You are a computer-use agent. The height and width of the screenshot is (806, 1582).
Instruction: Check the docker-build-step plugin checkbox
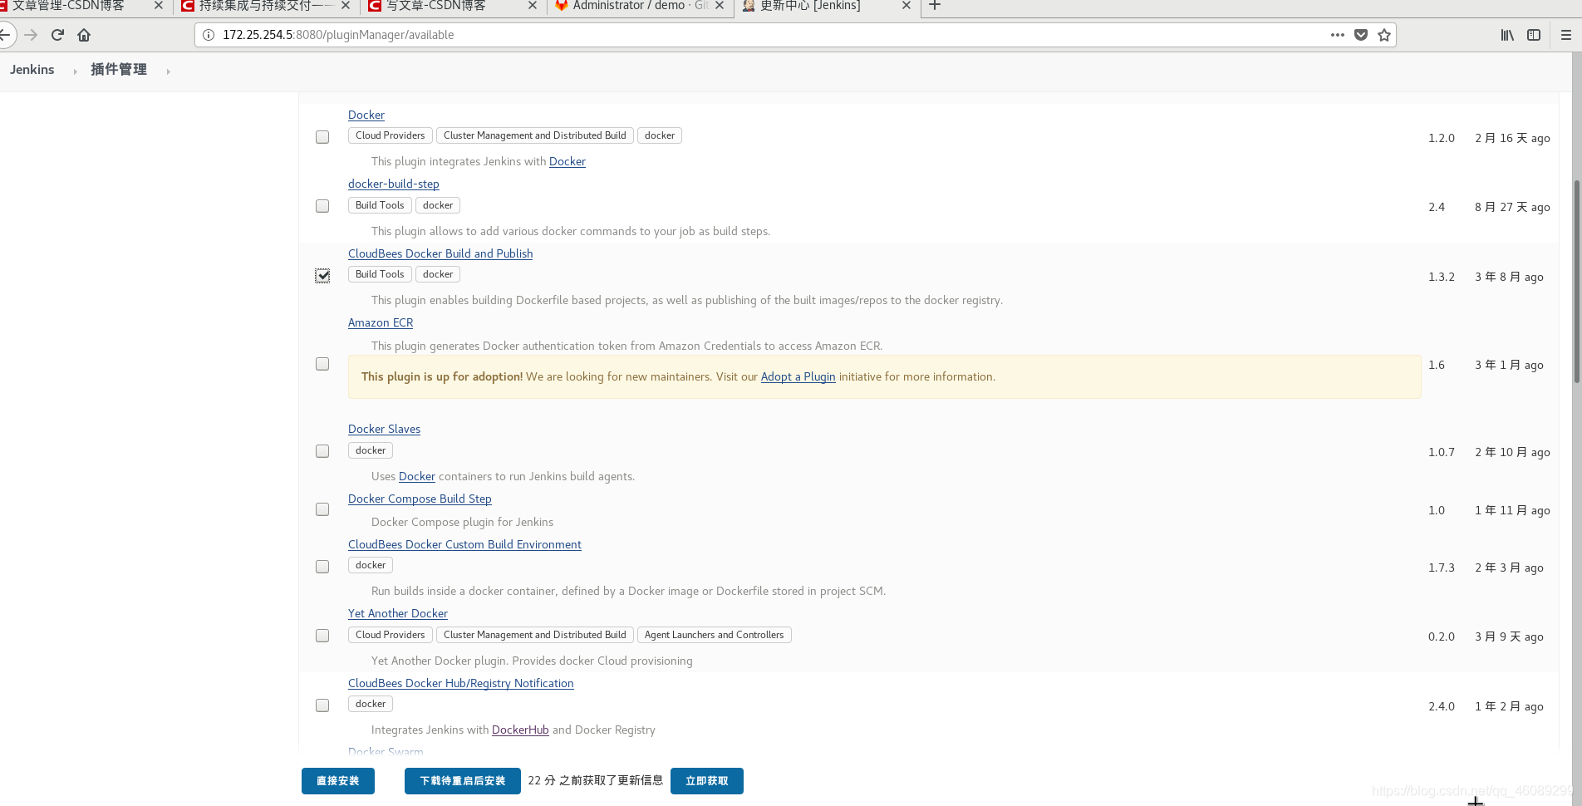pyautogui.click(x=322, y=206)
